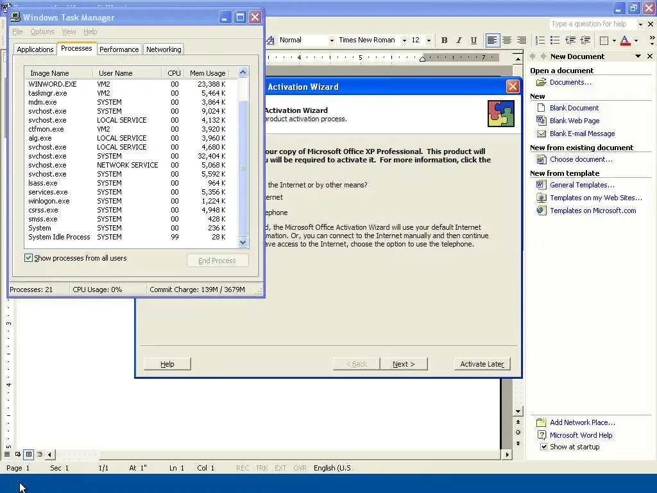Select taskmgr.exe process row
Viewport: 657px width, 493px height.
point(131,93)
